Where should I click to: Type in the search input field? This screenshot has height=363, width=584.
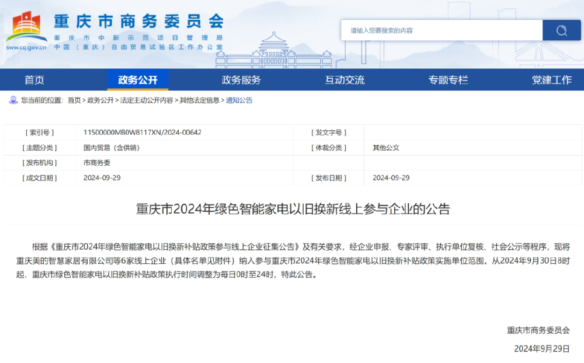442,30
